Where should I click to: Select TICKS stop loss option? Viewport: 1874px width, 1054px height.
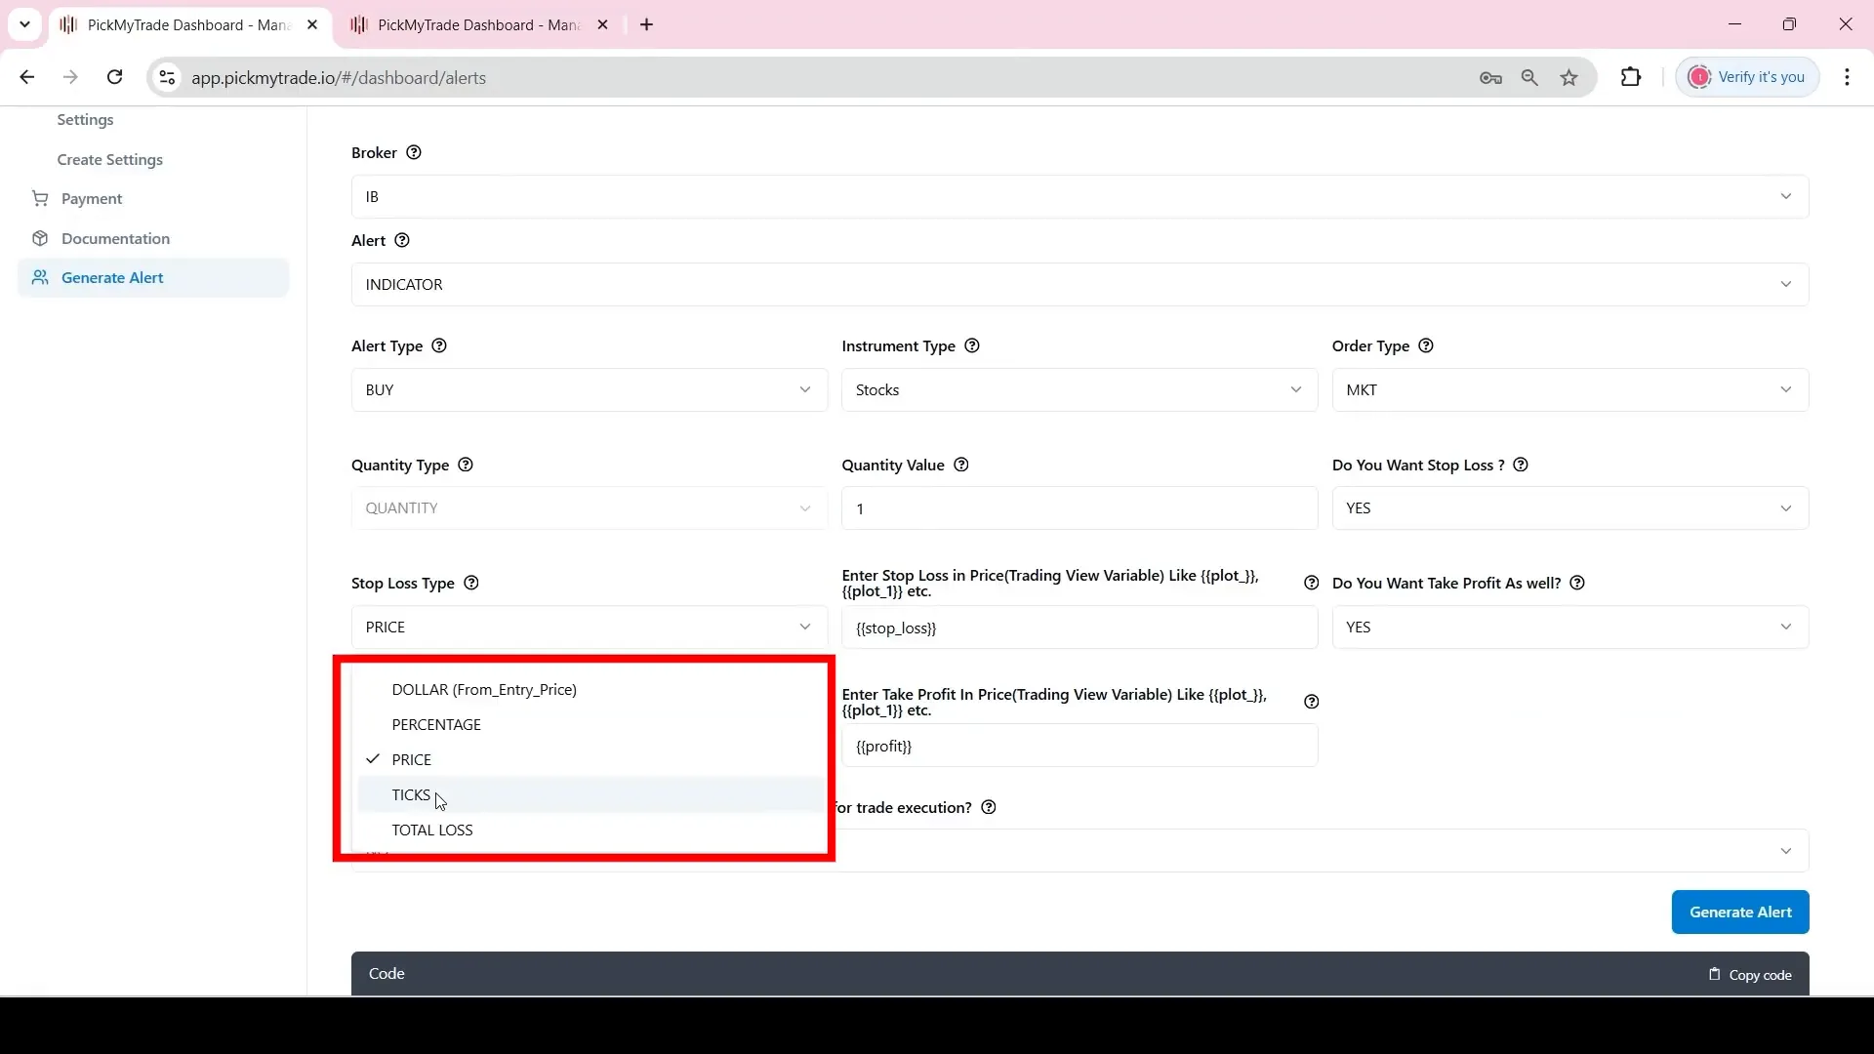pyautogui.click(x=590, y=795)
